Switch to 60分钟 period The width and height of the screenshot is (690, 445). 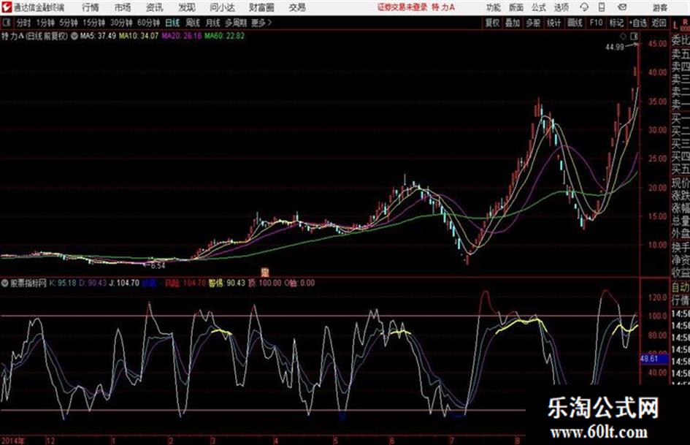(148, 23)
